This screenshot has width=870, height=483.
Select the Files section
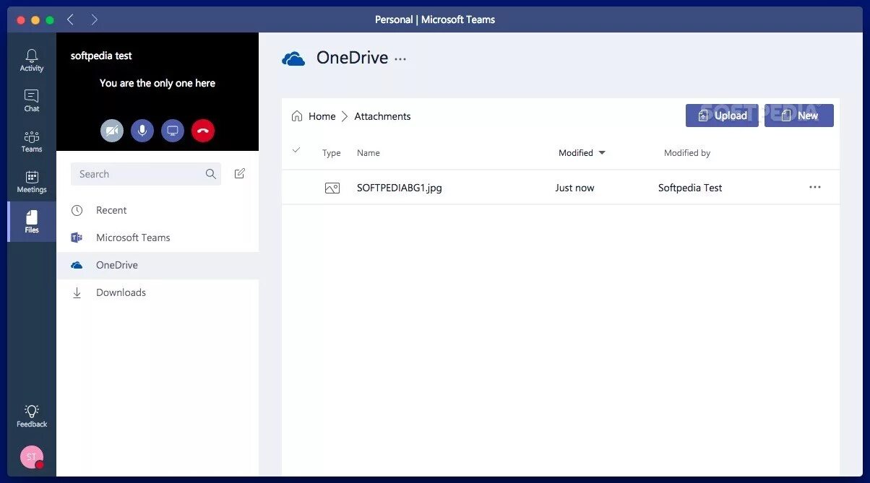(32, 222)
